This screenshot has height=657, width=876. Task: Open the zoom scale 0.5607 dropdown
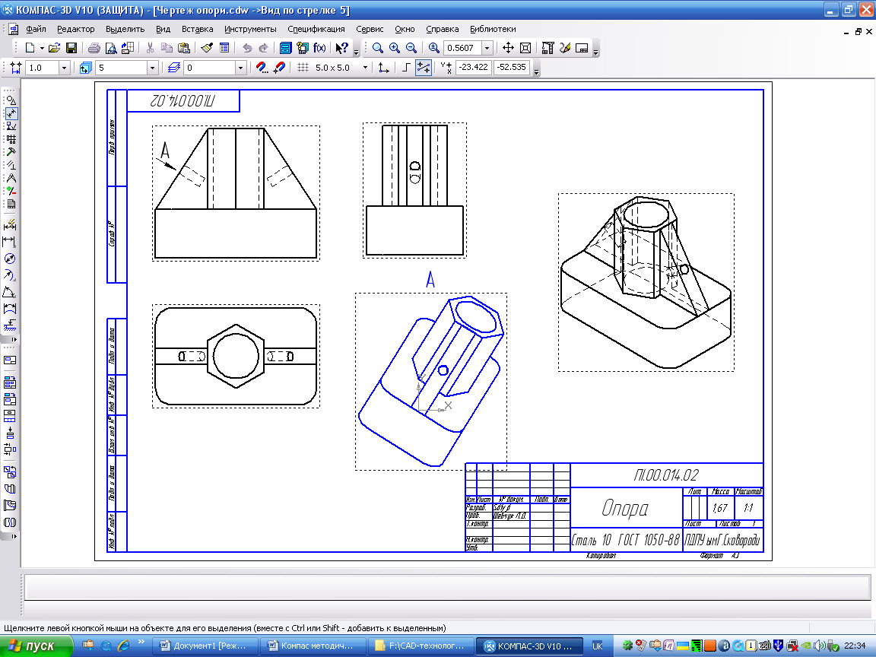click(x=487, y=48)
